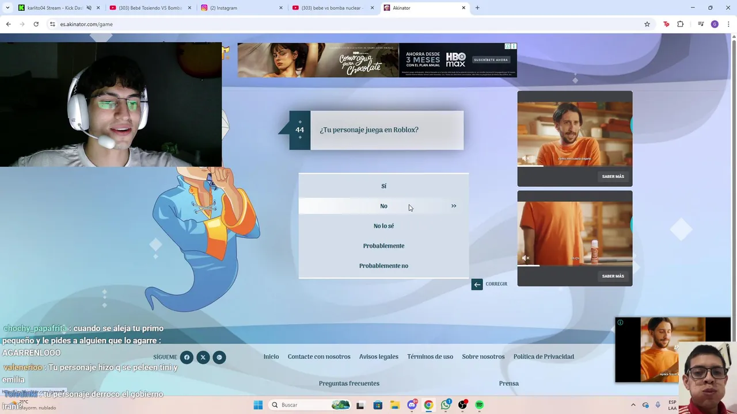The width and height of the screenshot is (737, 414).
Task: Click the microphone icon in system tray
Action: click(x=658, y=405)
